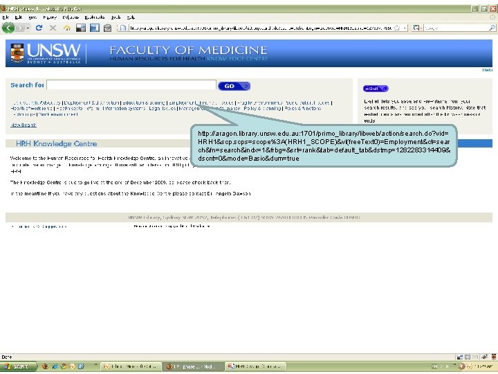Click inside the browser address bar

coord(261,28)
